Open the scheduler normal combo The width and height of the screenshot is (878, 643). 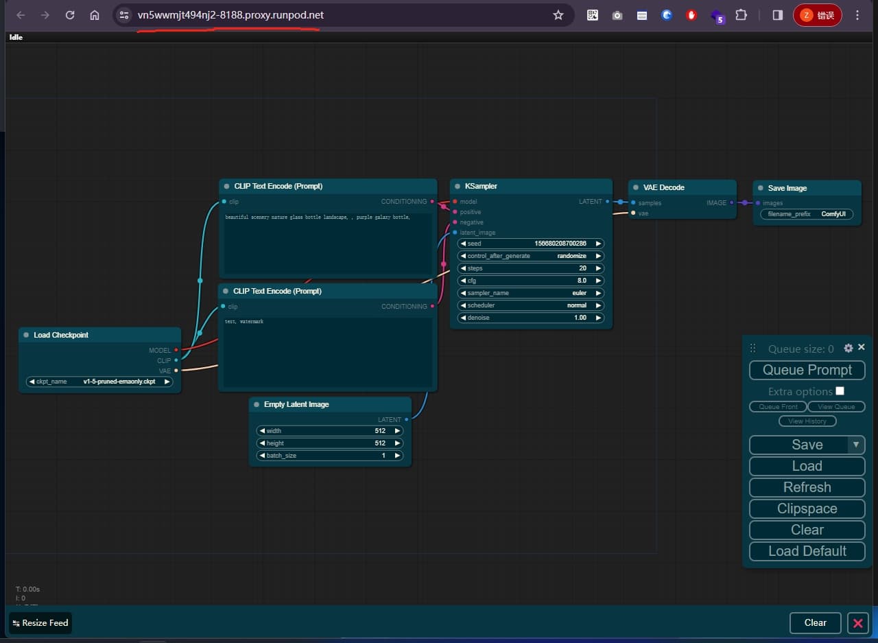click(x=531, y=305)
